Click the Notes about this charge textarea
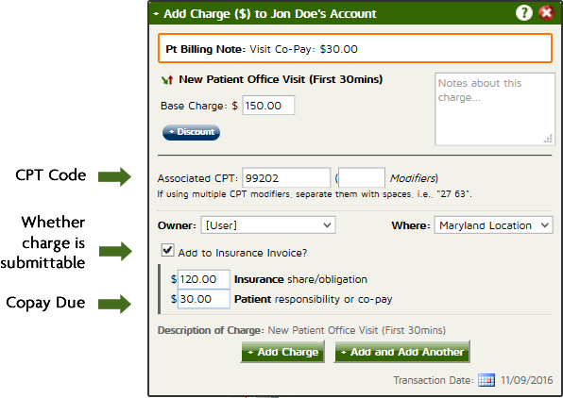563x398 pixels. 495,109
